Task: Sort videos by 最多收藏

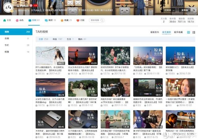Action: click(x=178, y=32)
